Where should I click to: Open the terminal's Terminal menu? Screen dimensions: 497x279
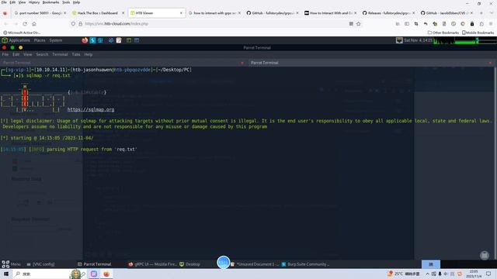tap(60, 54)
